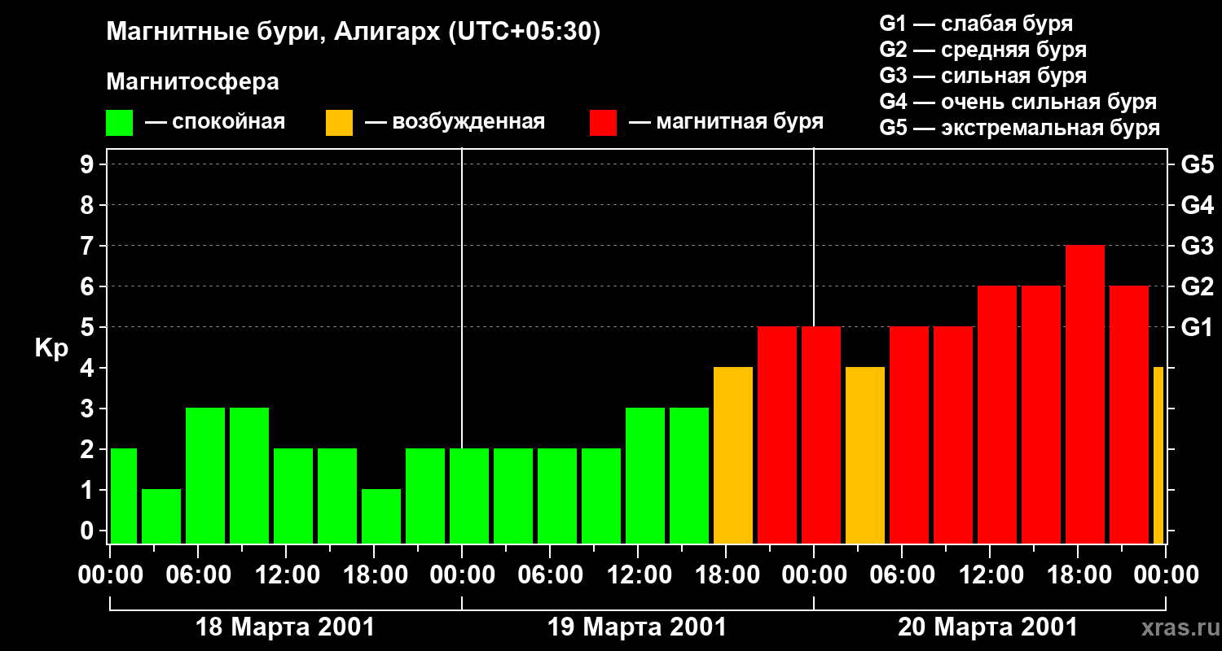The height and width of the screenshot is (651, 1222).
Task: Select the green Kp 1 bar before 06:00 on 18 Марта
Action: tap(161, 517)
